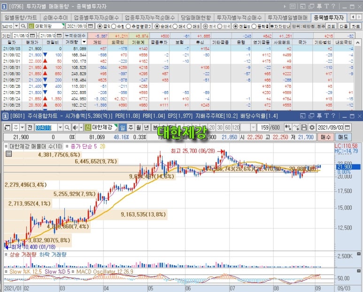Switch to 투자자별일별매매 tab

pyautogui.click(x=288, y=17)
